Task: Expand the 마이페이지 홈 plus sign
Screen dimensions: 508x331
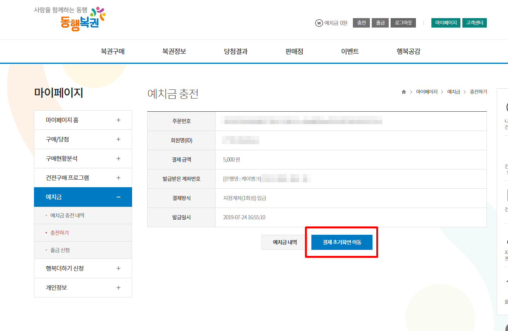Action: (x=119, y=120)
